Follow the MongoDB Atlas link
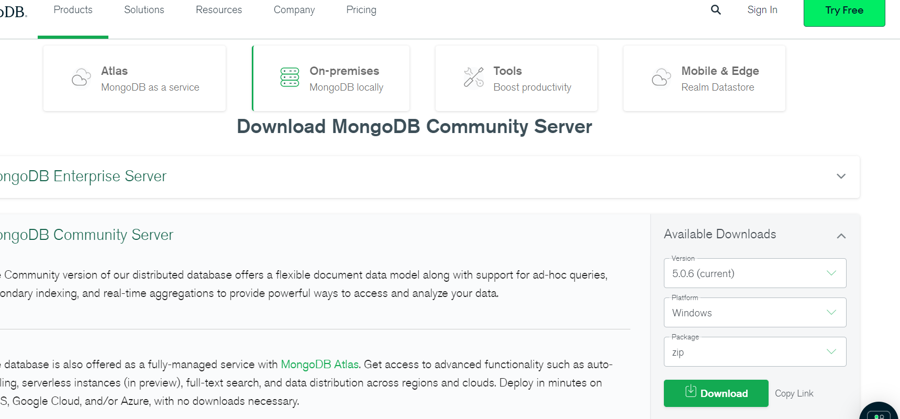Viewport: 900px width, 419px height. pos(319,365)
